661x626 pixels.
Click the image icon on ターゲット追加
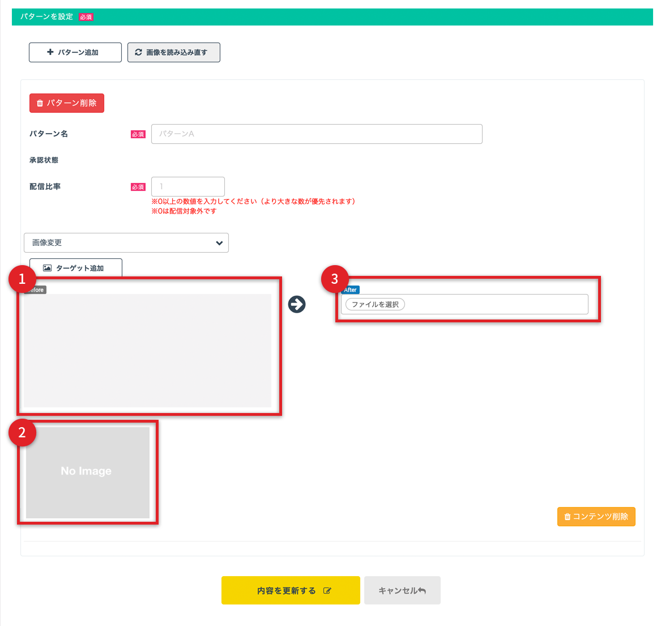[48, 268]
